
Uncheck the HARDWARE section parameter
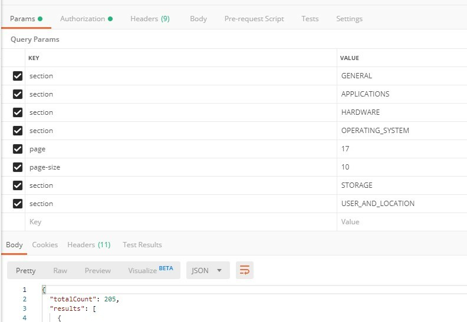(x=18, y=112)
